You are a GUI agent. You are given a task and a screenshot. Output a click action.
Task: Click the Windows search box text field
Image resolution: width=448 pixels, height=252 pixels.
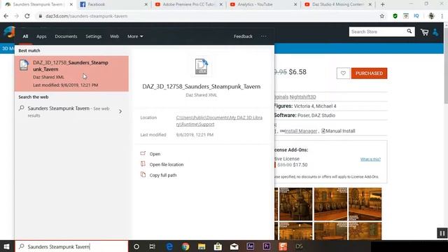click(x=71, y=246)
